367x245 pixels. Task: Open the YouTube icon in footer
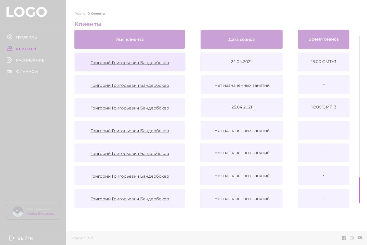360,238
